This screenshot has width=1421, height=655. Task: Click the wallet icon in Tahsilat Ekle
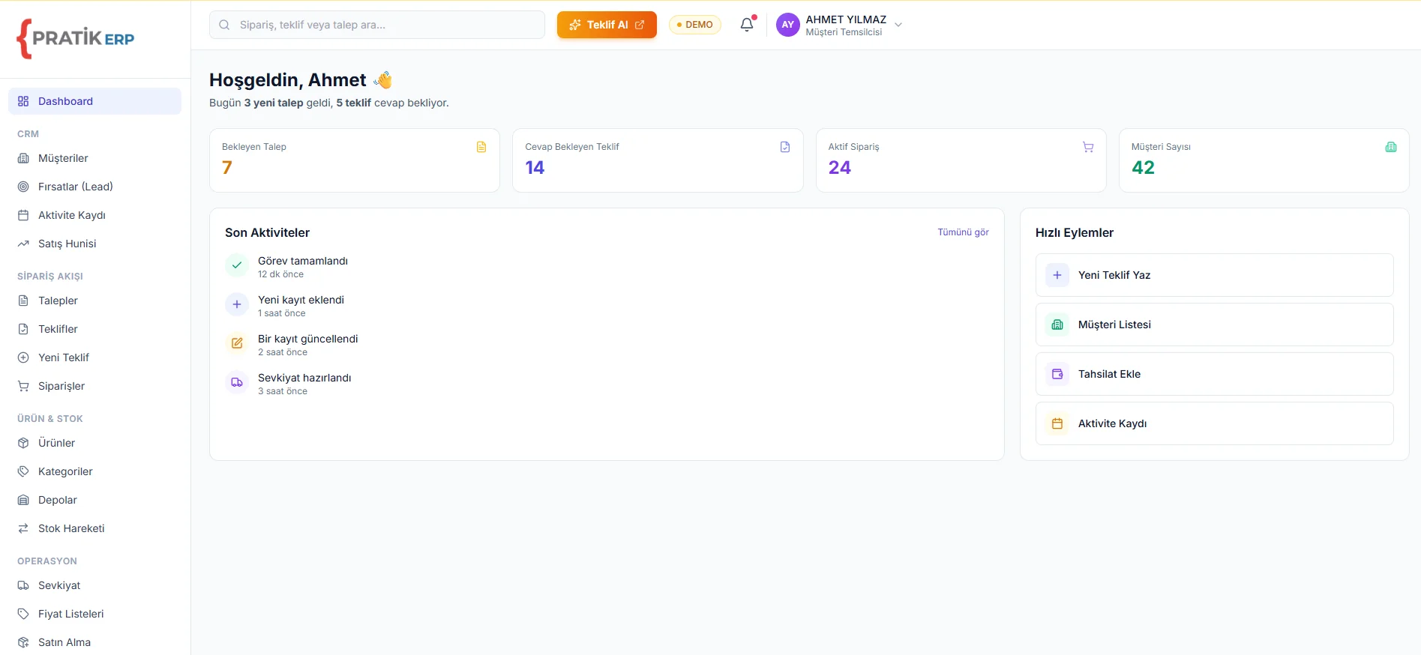tap(1057, 374)
